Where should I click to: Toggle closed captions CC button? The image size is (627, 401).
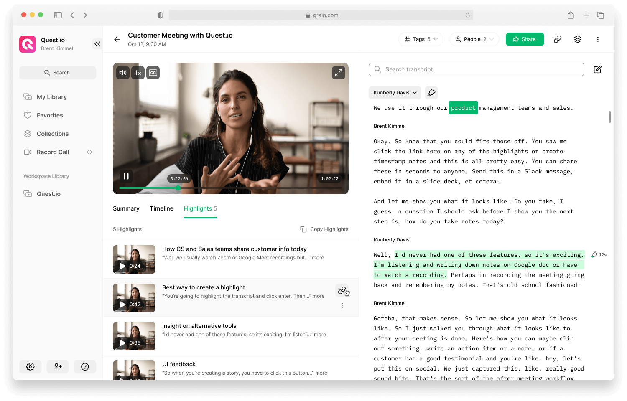pos(153,73)
